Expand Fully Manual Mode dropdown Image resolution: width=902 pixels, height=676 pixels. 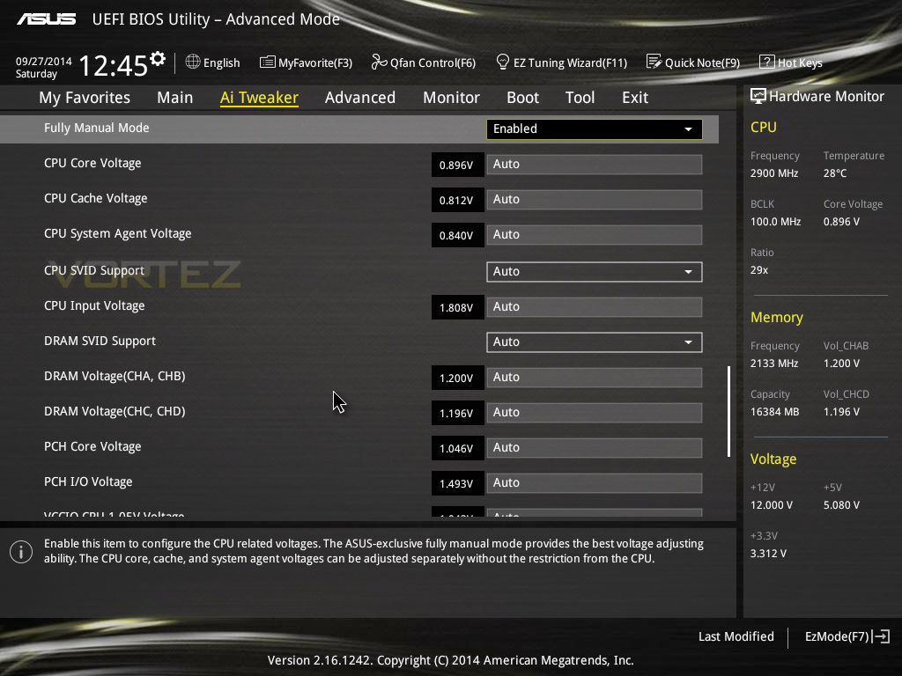pyautogui.click(x=595, y=129)
